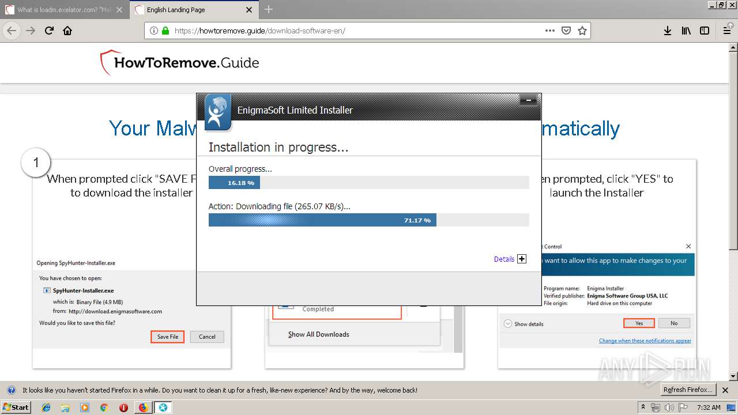The width and height of the screenshot is (738, 415).
Task: Click the green secure padlock icon
Action: point(165,31)
